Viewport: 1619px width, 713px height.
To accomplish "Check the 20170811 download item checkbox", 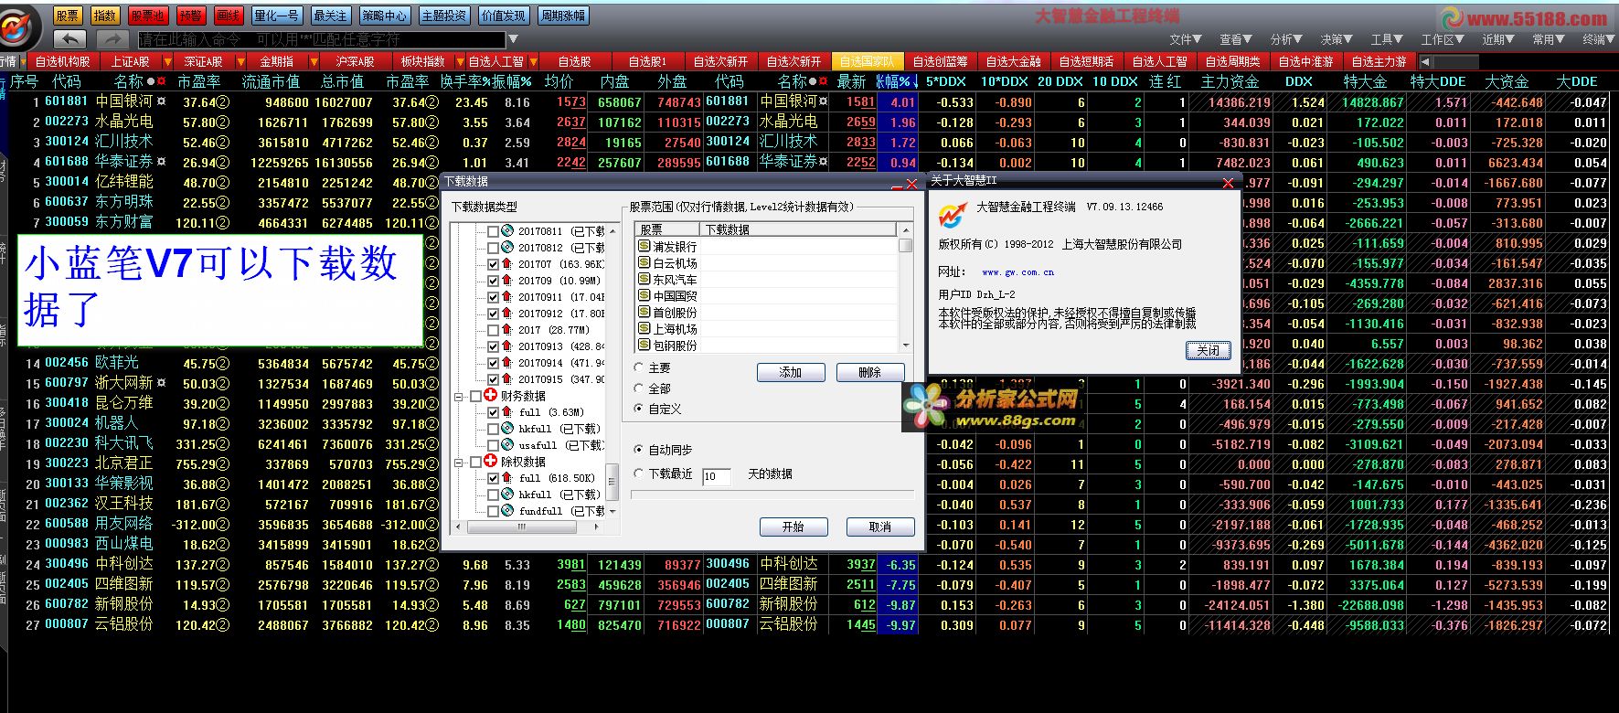I will pos(494,231).
